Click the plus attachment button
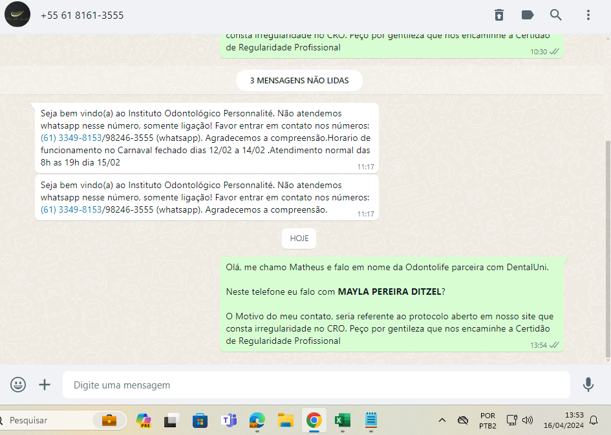 click(45, 385)
